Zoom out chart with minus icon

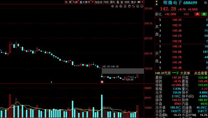142,6
